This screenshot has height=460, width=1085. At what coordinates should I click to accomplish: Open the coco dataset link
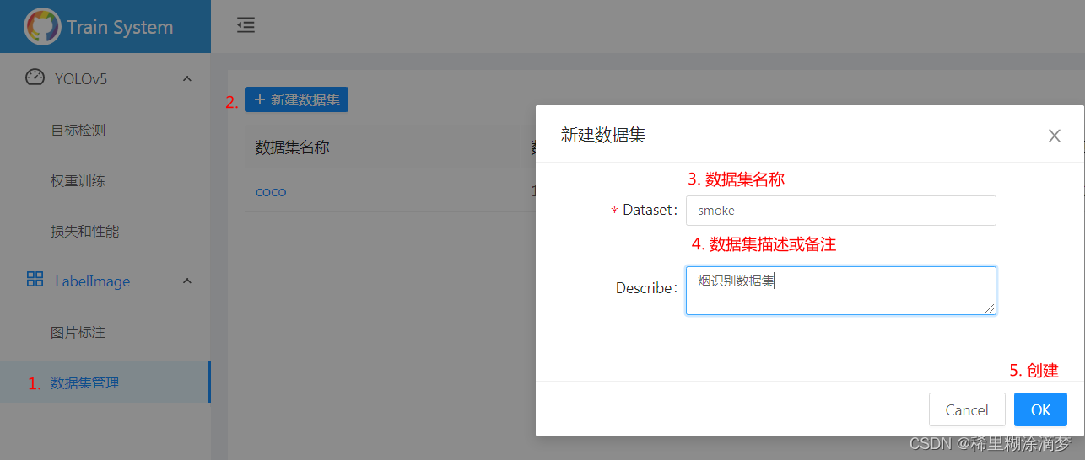(x=271, y=191)
